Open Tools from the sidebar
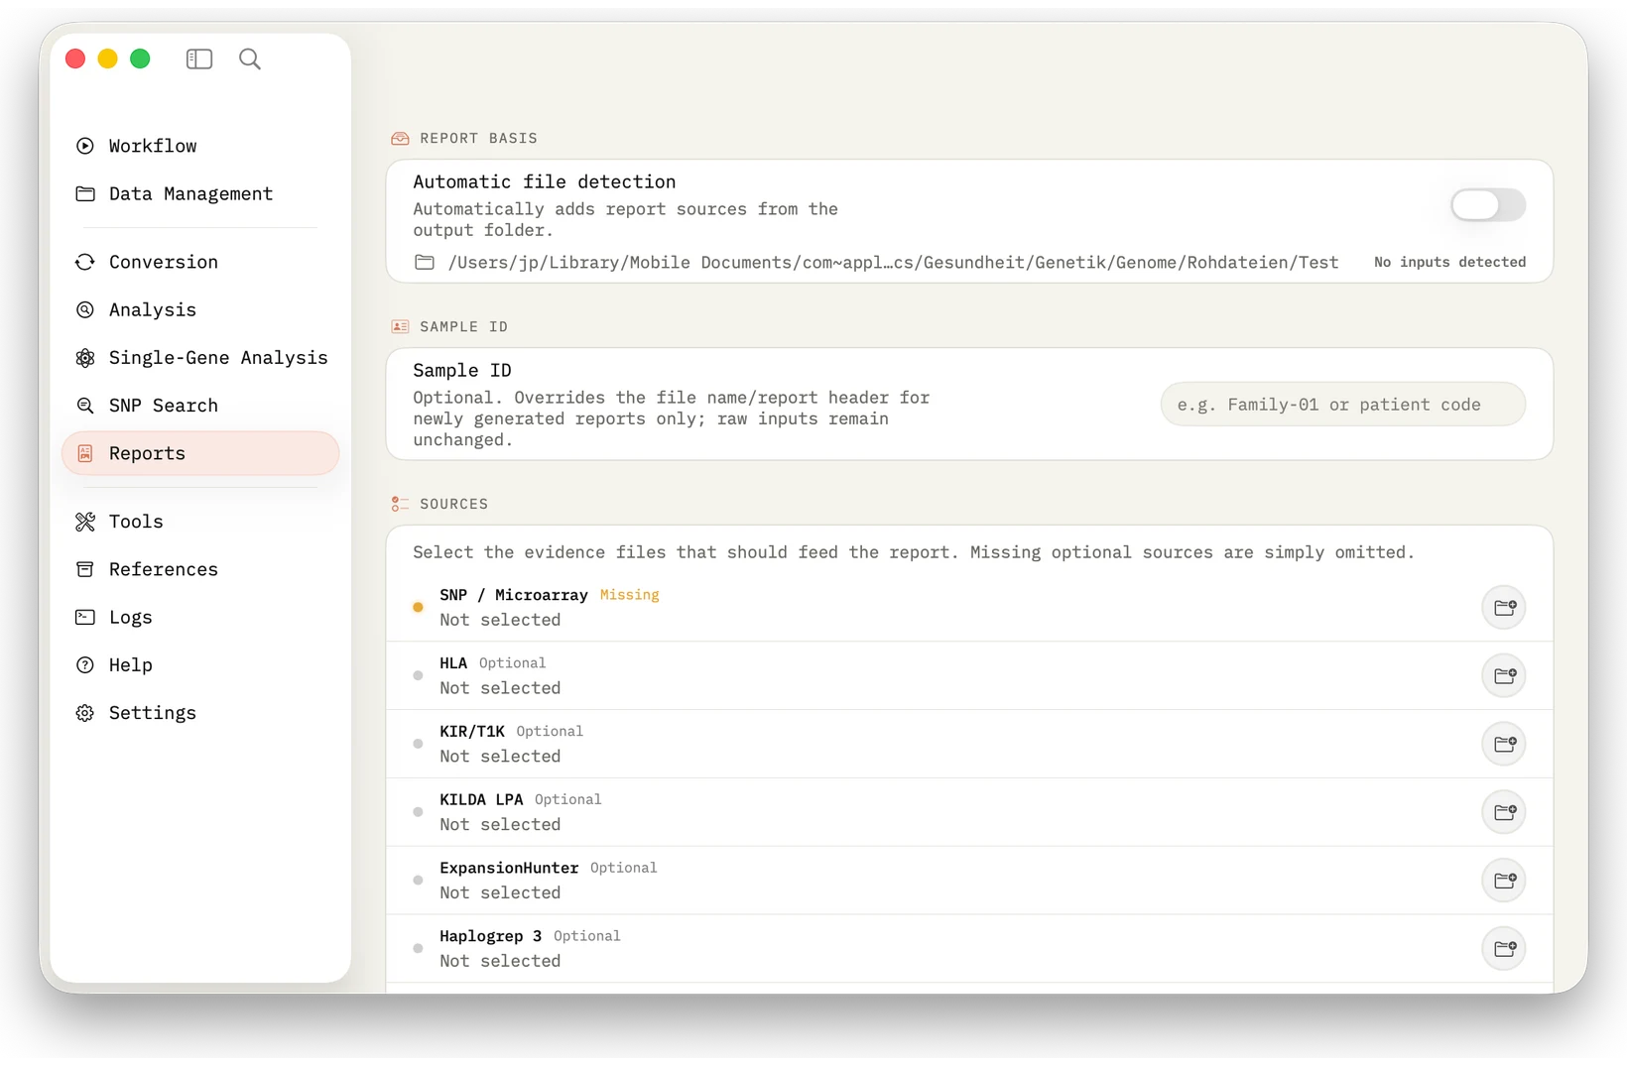1627x1066 pixels. coord(200,522)
